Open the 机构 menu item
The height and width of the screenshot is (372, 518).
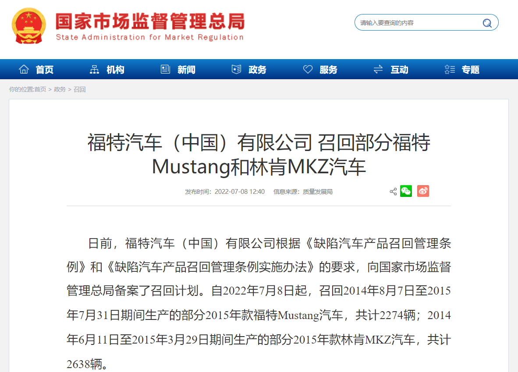(116, 70)
